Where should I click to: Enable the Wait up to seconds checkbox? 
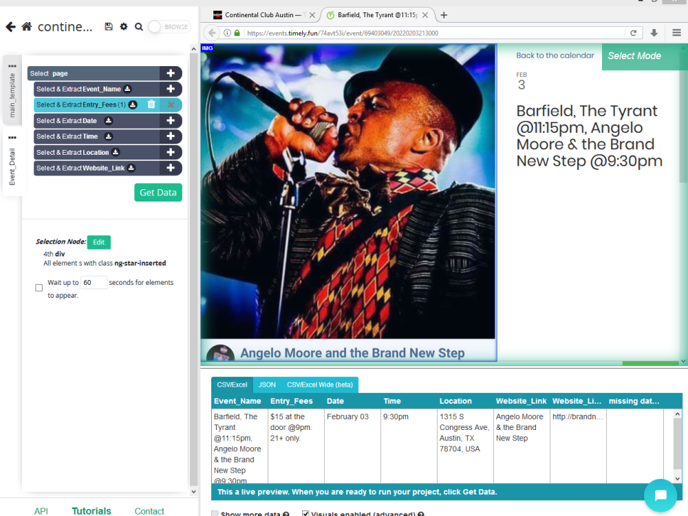[x=39, y=288]
